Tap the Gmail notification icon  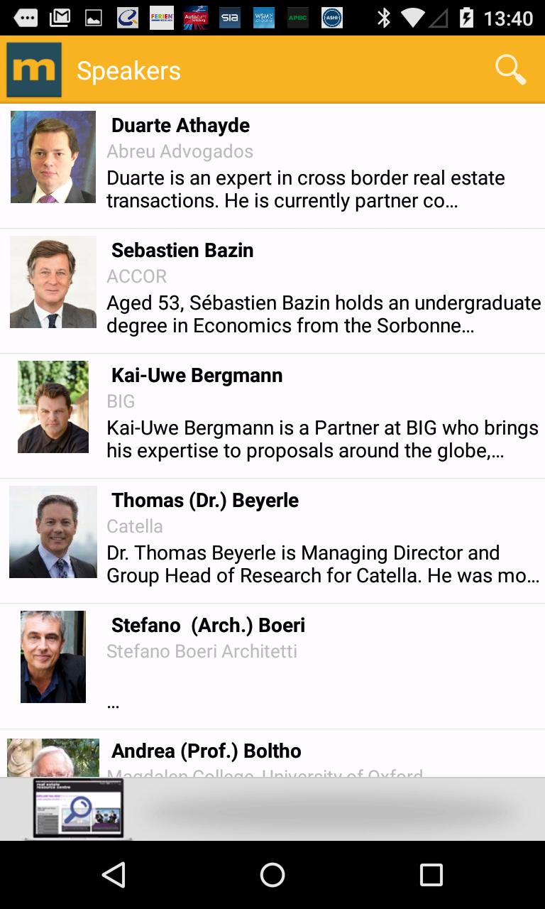point(60,18)
